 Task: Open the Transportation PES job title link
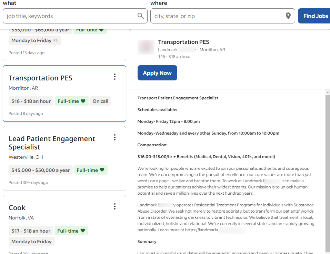coord(40,78)
